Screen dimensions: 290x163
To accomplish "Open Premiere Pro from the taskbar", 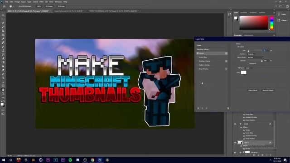I will [x=48, y=160].
